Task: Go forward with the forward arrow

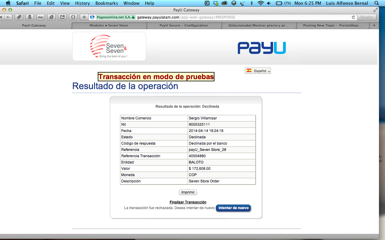Action: tap(8, 17)
